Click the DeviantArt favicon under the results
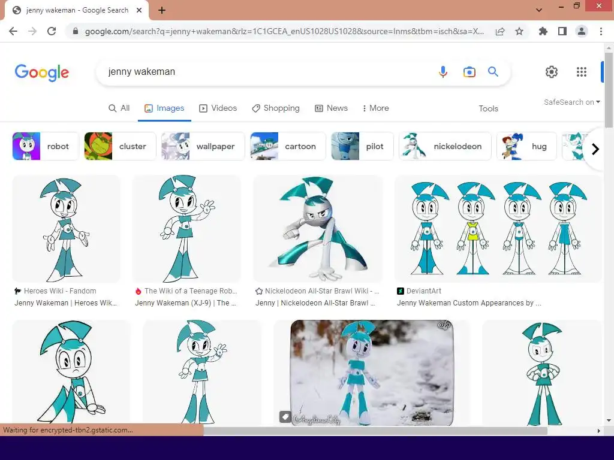Viewport: 614px width, 460px height. (x=400, y=291)
